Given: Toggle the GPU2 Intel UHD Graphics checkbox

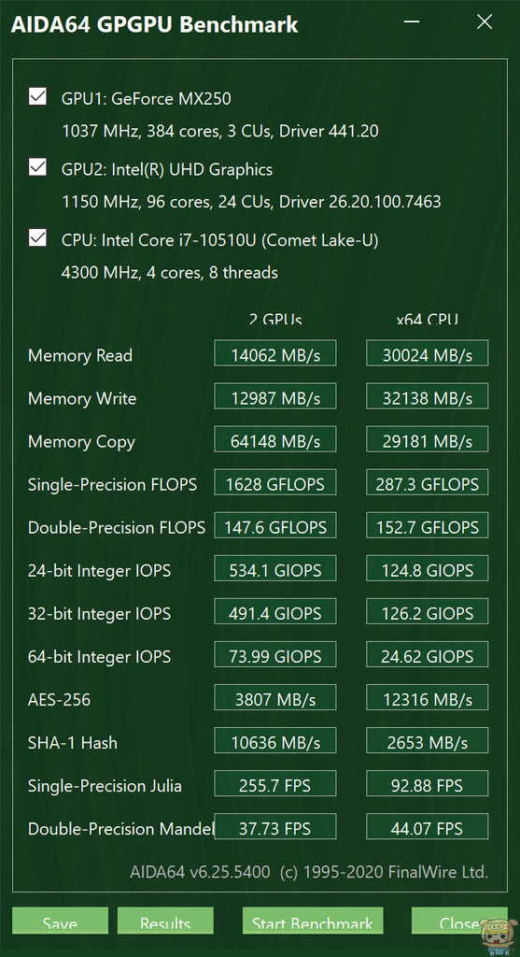Looking at the screenshot, I should (x=37, y=167).
